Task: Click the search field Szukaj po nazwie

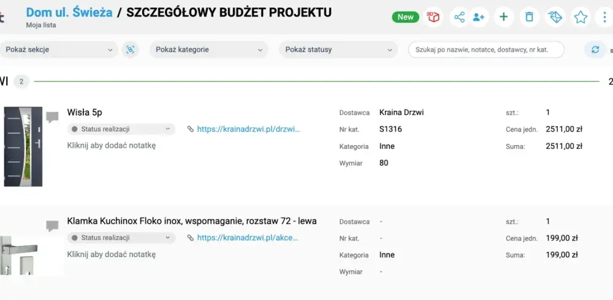Action: [486, 50]
